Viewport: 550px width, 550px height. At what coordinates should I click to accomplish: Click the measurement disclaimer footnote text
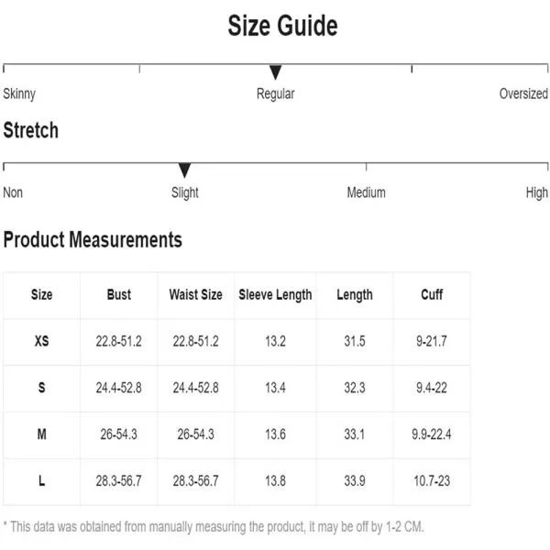pyautogui.click(x=214, y=527)
